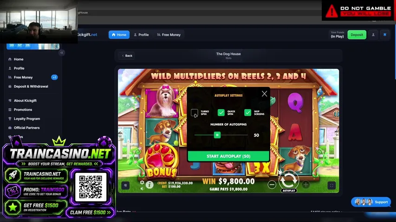This screenshot has width=396, height=222.
Task: Uncheck the Skip Screens checkbox
Action: pos(247,112)
